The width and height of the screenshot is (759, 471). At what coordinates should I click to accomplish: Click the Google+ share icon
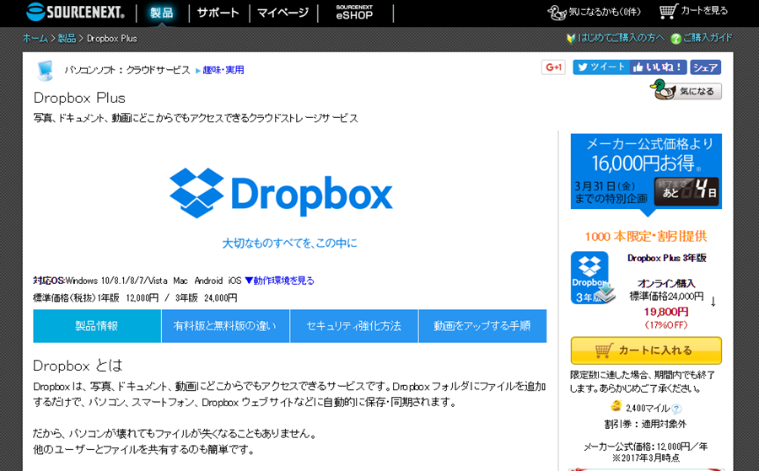point(553,67)
